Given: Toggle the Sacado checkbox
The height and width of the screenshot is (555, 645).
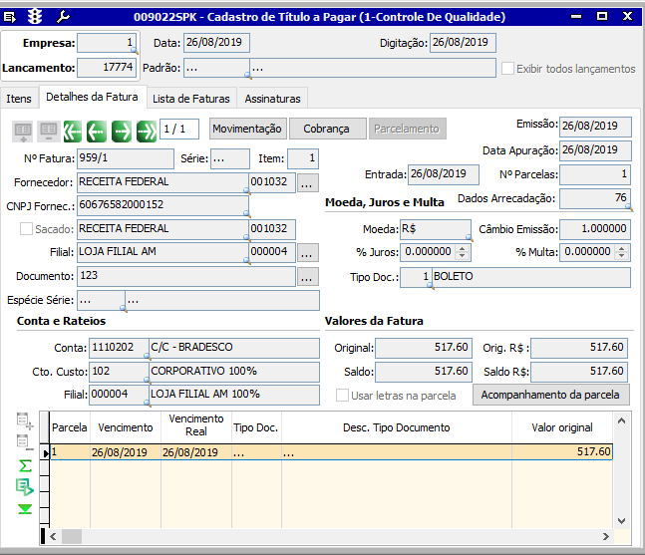Looking at the screenshot, I should (27, 229).
